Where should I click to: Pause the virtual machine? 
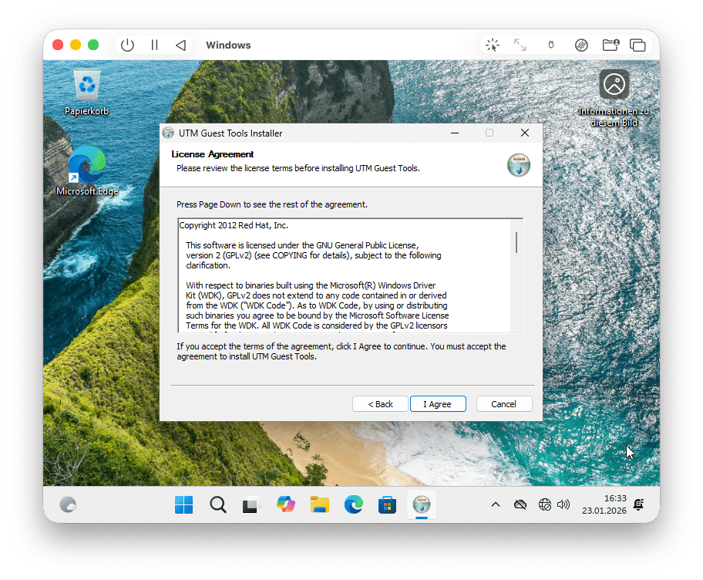[x=154, y=46]
